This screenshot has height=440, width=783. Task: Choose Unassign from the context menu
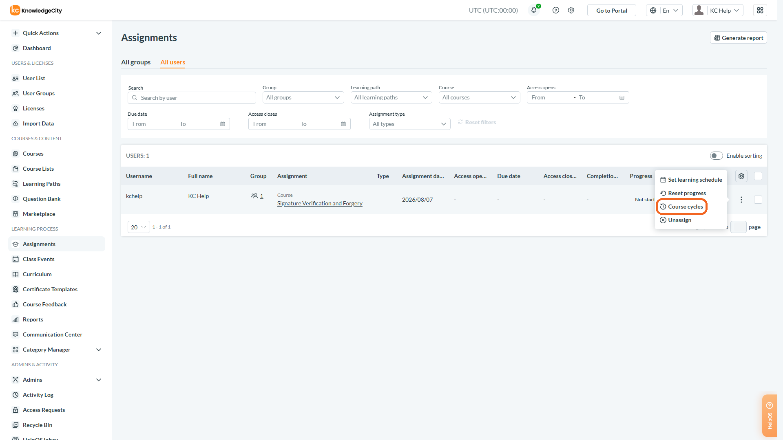tap(676, 220)
